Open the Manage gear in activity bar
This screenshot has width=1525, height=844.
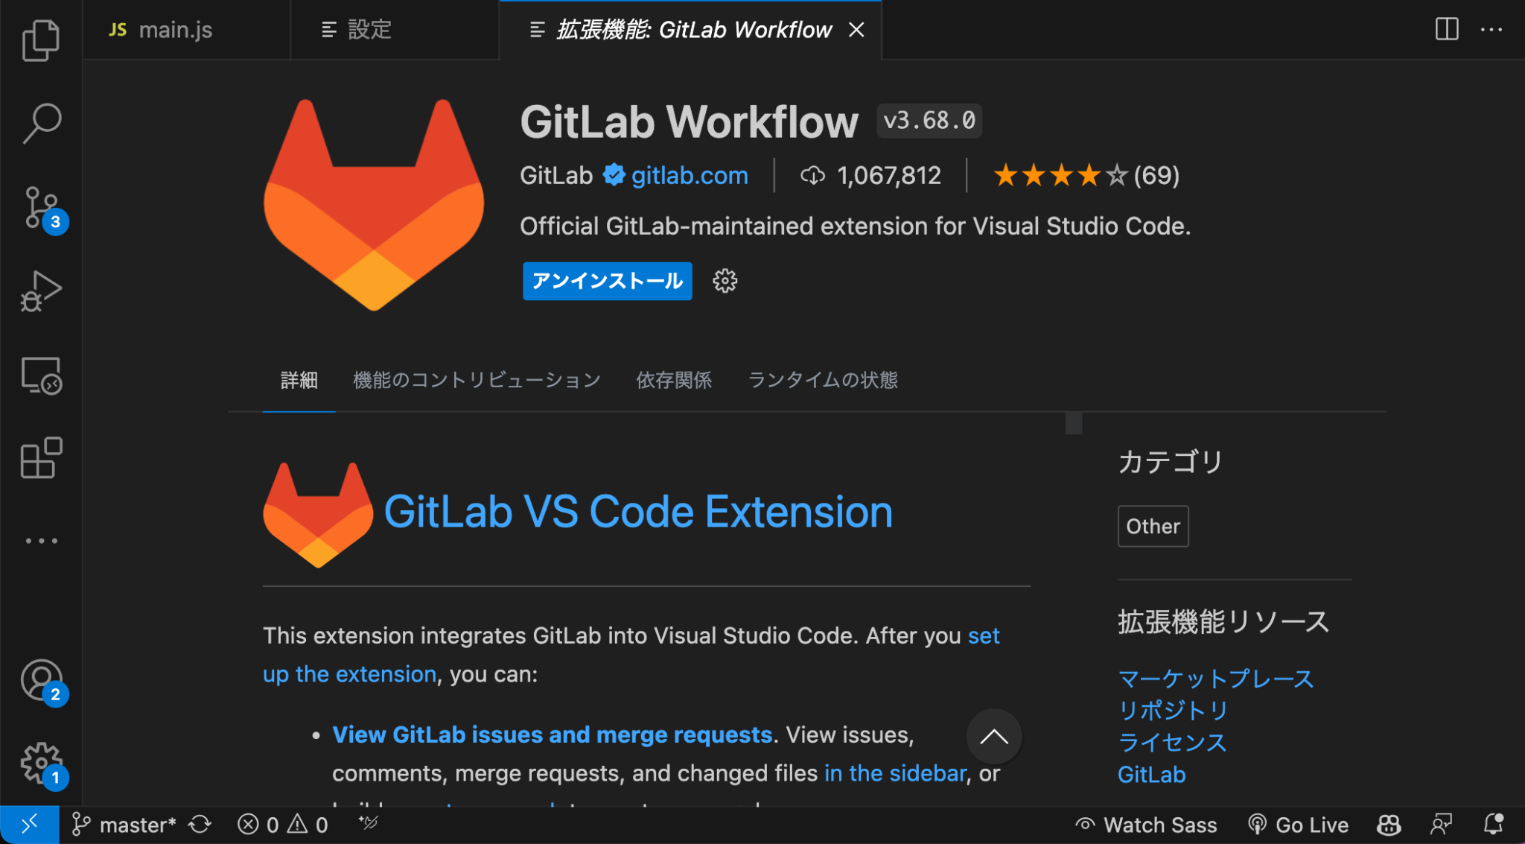click(42, 764)
